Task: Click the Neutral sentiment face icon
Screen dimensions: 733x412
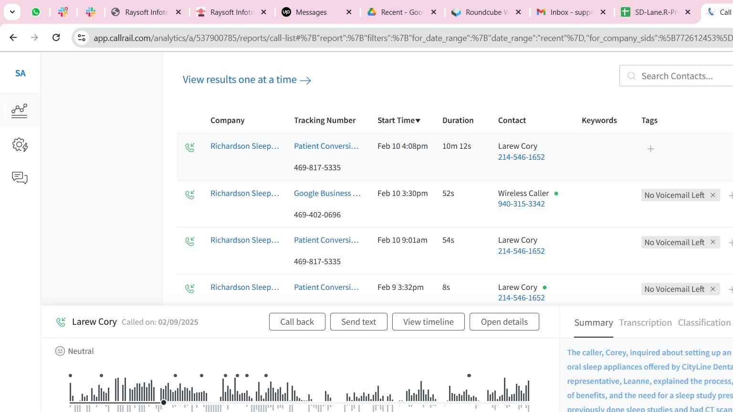Action: pyautogui.click(x=60, y=351)
